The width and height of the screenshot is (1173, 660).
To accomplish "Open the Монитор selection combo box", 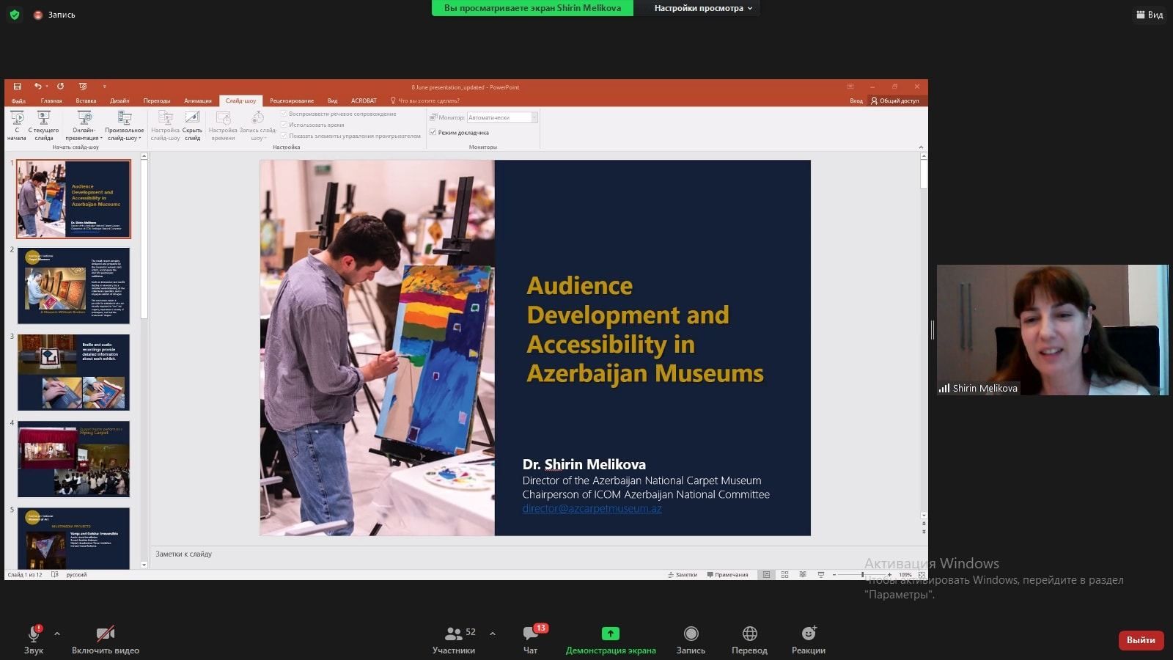I will 502,117.
